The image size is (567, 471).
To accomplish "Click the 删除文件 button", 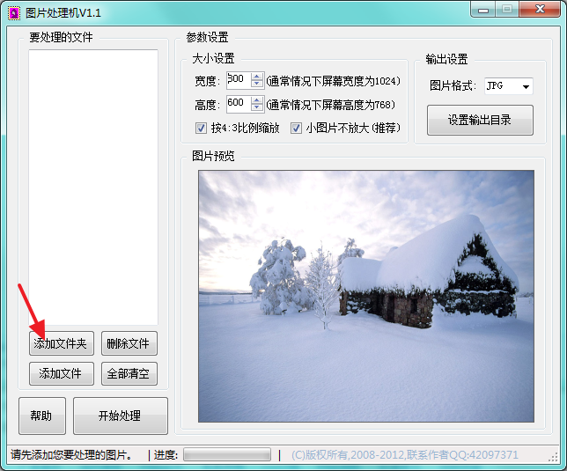I will [129, 343].
